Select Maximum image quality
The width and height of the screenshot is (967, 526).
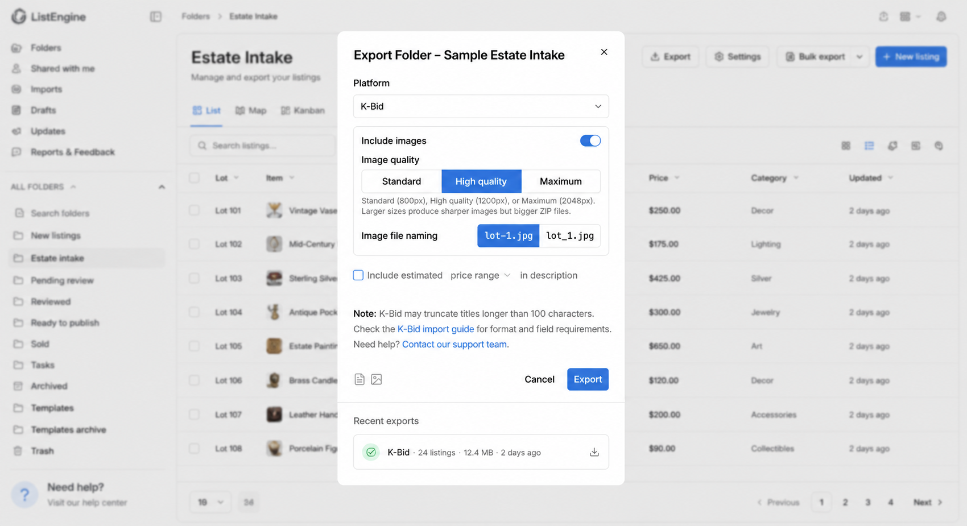point(561,181)
